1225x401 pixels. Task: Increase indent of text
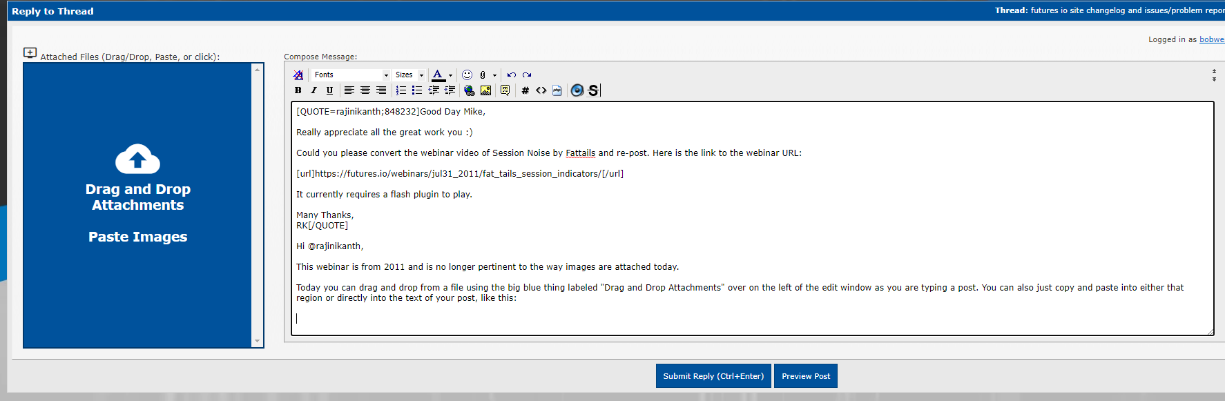coord(450,90)
